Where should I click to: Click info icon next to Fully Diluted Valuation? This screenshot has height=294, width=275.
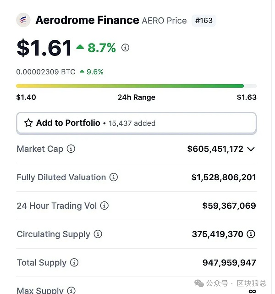(x=114, y=177)
